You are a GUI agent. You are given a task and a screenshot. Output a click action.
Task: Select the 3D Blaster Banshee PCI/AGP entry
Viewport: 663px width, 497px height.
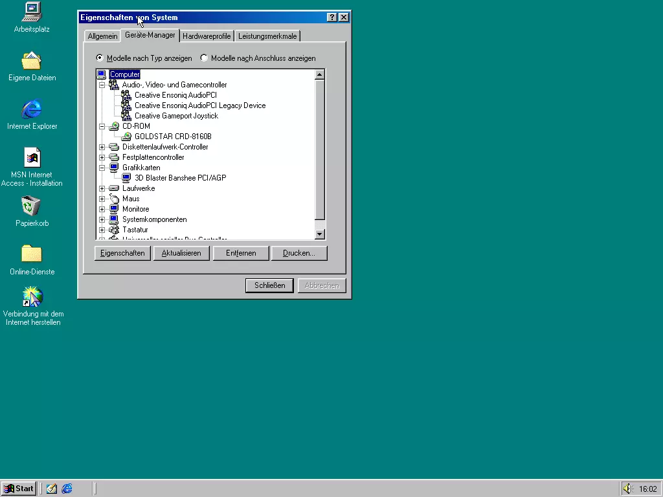[180, 178]
